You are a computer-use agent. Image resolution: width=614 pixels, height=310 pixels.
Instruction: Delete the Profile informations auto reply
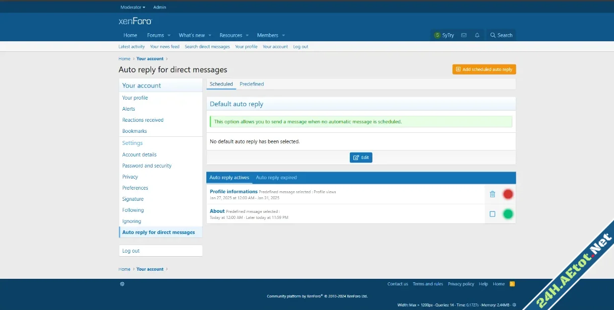pos(492,194)
